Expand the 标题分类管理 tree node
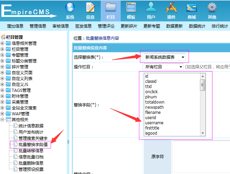This screenshot has width=230, height=174. pyautogui.click(x=2, y=61)
